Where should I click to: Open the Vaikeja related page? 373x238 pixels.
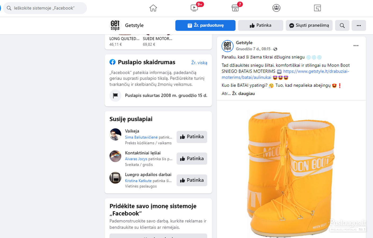coord(132,131)
